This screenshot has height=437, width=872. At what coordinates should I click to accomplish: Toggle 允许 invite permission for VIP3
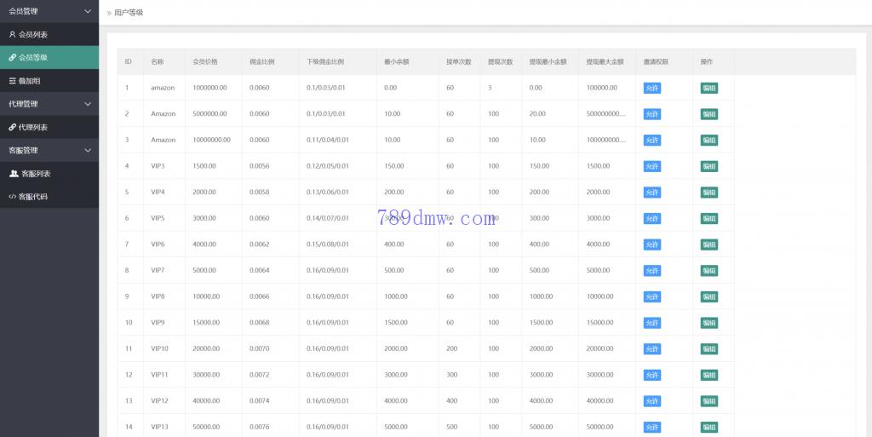point(651,166)
